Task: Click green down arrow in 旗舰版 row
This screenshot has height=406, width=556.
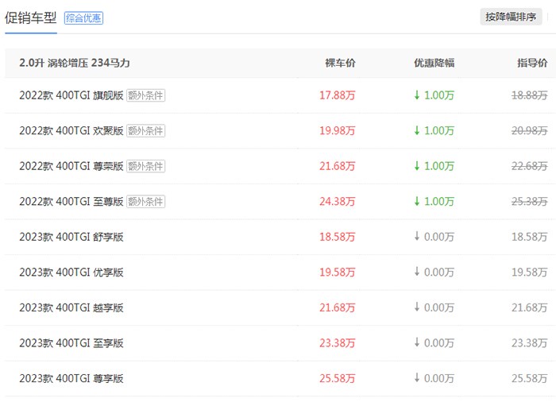Action: coord(417,95)
